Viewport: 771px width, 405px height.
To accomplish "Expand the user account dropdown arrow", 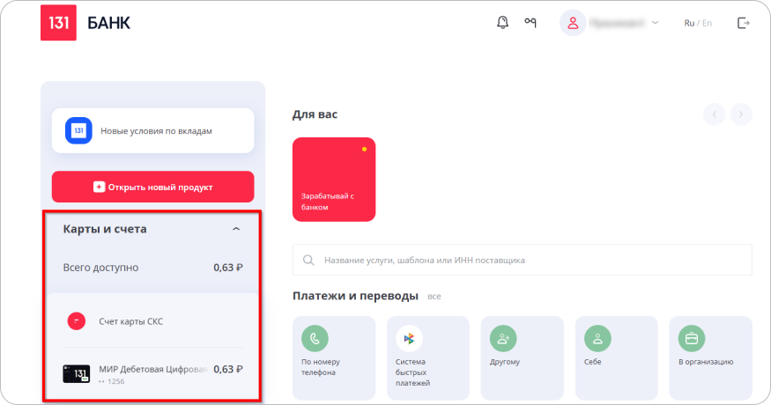I will click(655, 23).
